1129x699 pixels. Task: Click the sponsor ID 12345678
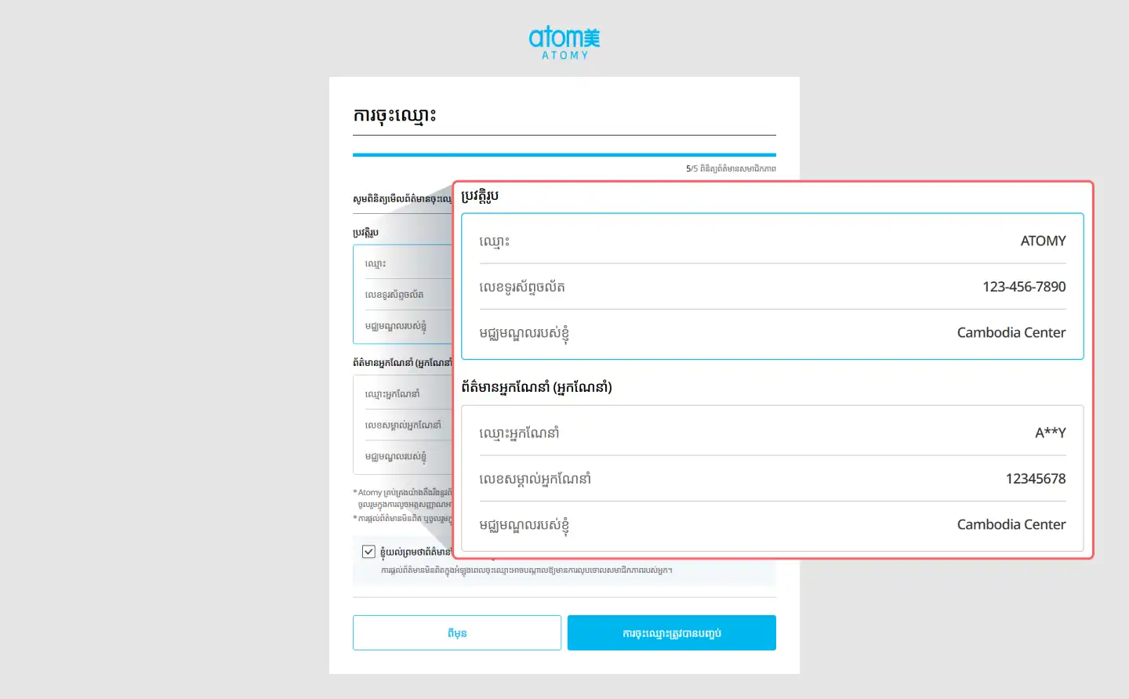pos(1035,479)
